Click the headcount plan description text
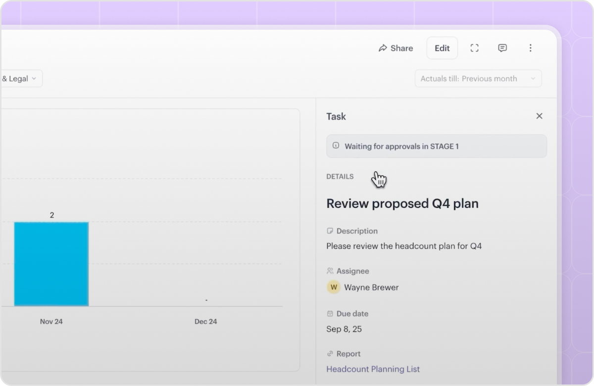Screen dimensions: 594x386 [x=404, y=246]
